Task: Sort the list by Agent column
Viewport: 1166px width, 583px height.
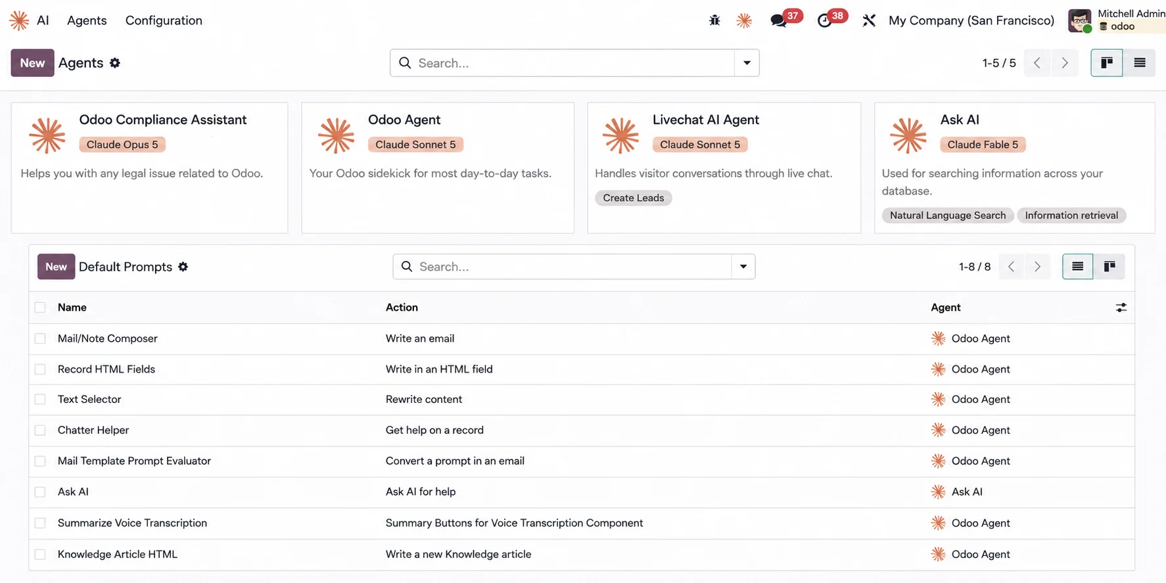Action: [x=946, y=308]
